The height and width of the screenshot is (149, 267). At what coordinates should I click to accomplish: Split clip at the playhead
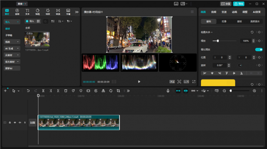tap(43, 91)
